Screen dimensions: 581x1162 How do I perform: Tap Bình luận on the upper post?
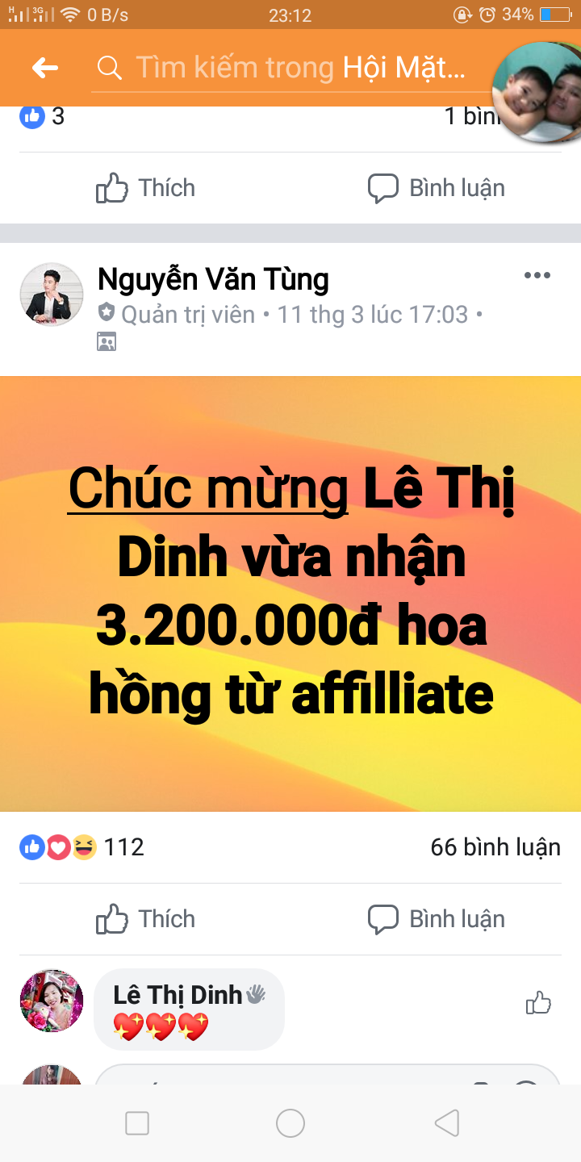pos(437,188)
